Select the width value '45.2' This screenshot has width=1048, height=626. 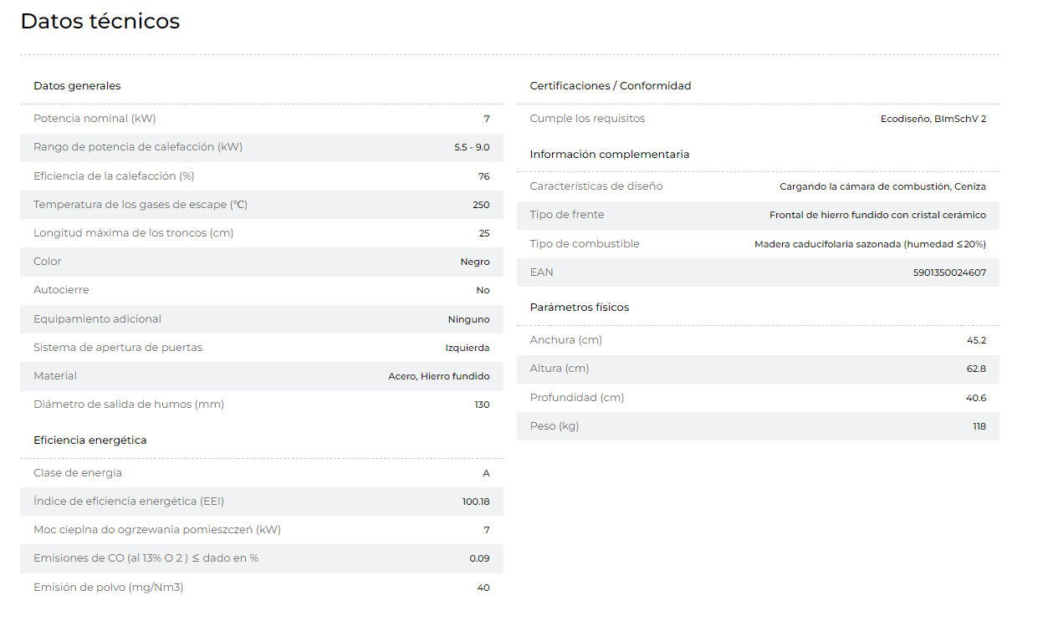976,340
